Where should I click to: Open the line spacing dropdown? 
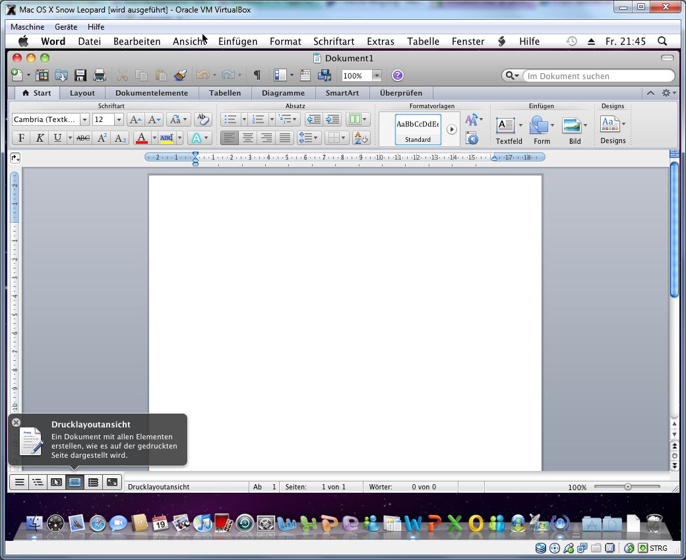(309, 139)
